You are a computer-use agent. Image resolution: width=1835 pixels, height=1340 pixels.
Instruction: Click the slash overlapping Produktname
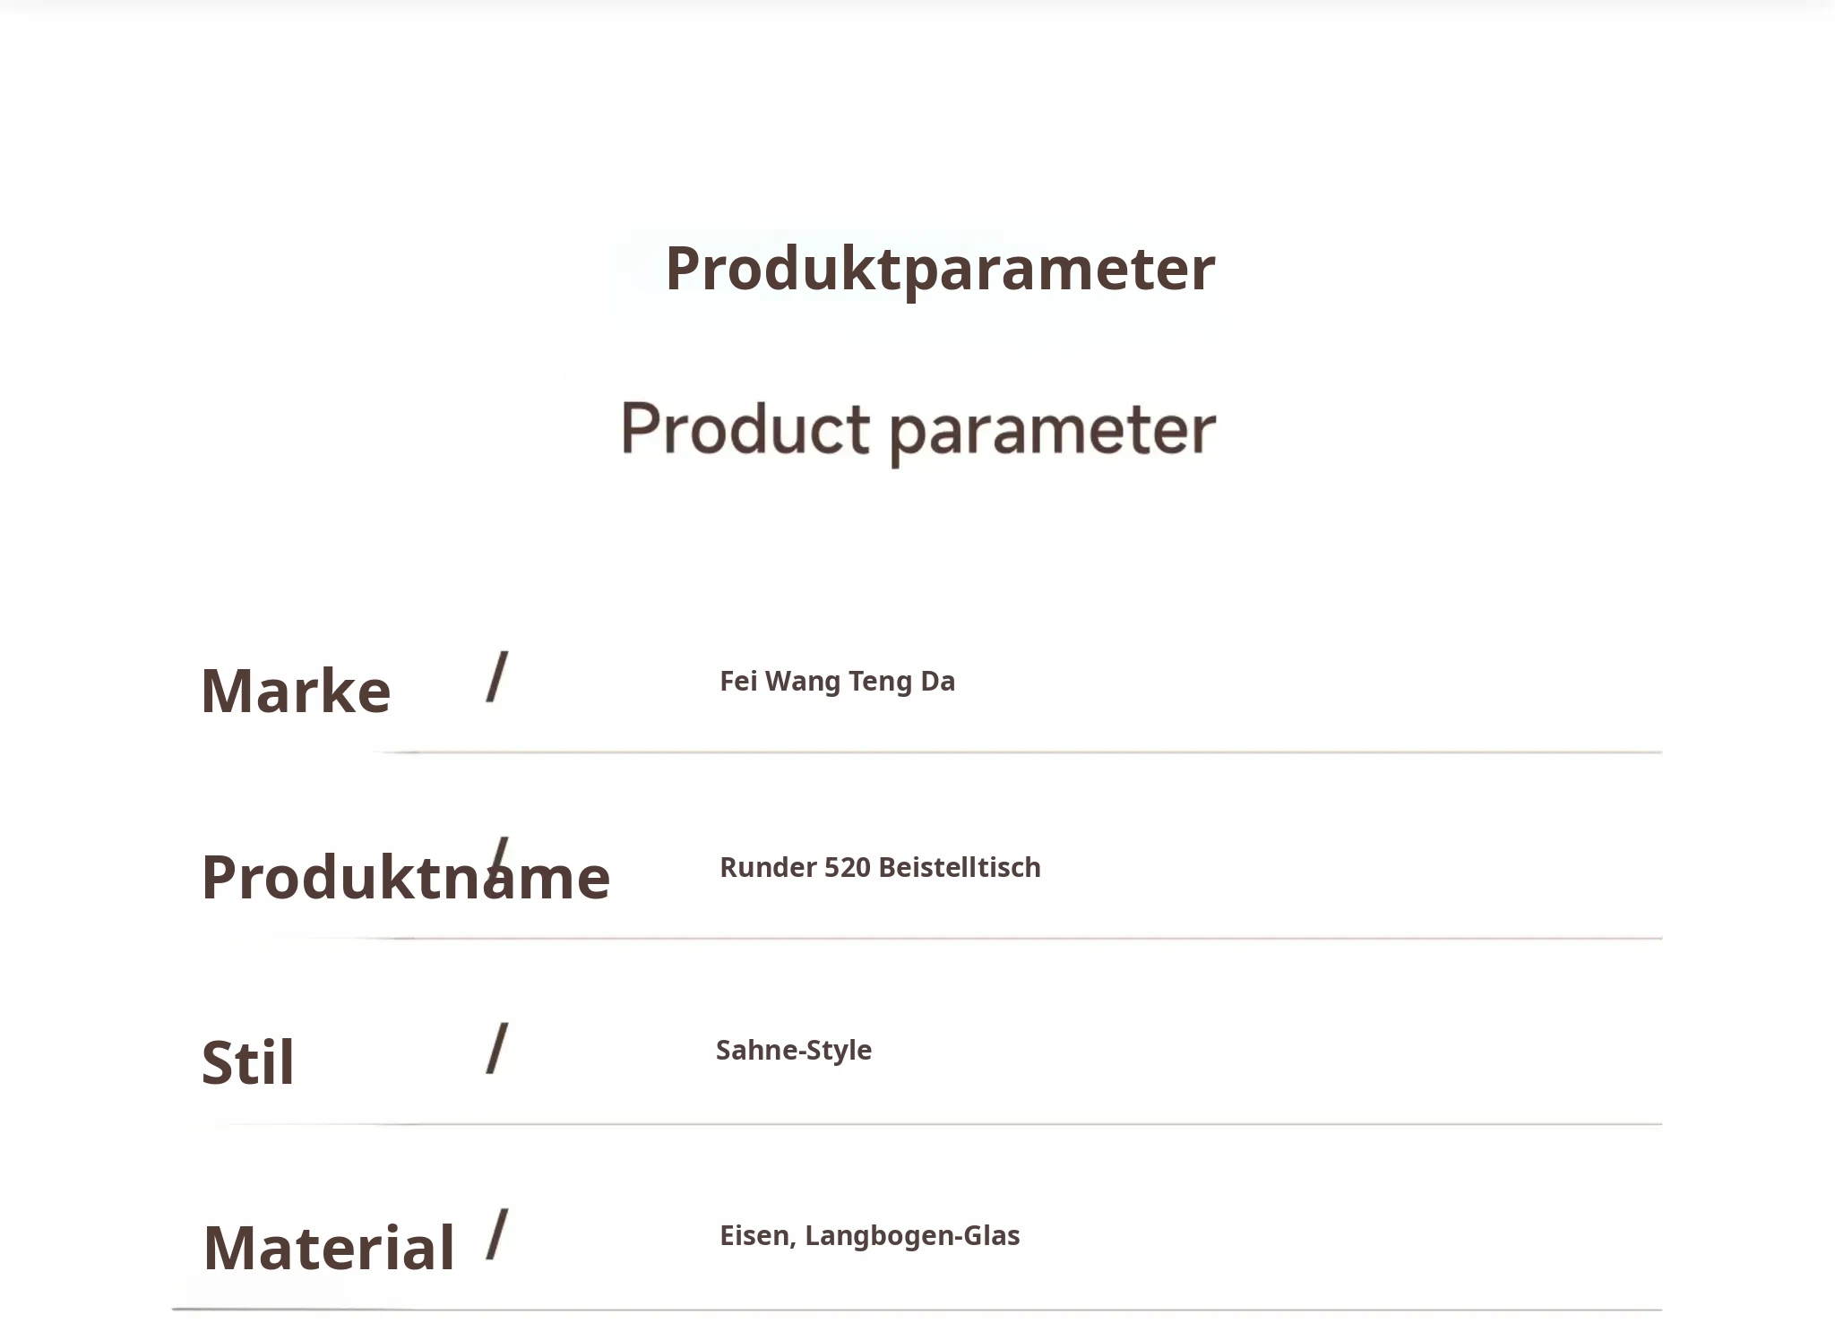point(497,863)
